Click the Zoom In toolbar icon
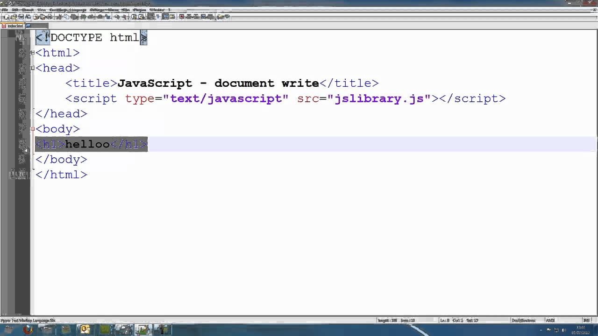This screenshot has width=598, height=336. click(x=117, y=17)
